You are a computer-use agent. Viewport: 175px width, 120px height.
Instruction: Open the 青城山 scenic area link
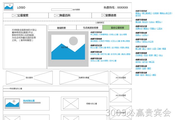point(138,13)
